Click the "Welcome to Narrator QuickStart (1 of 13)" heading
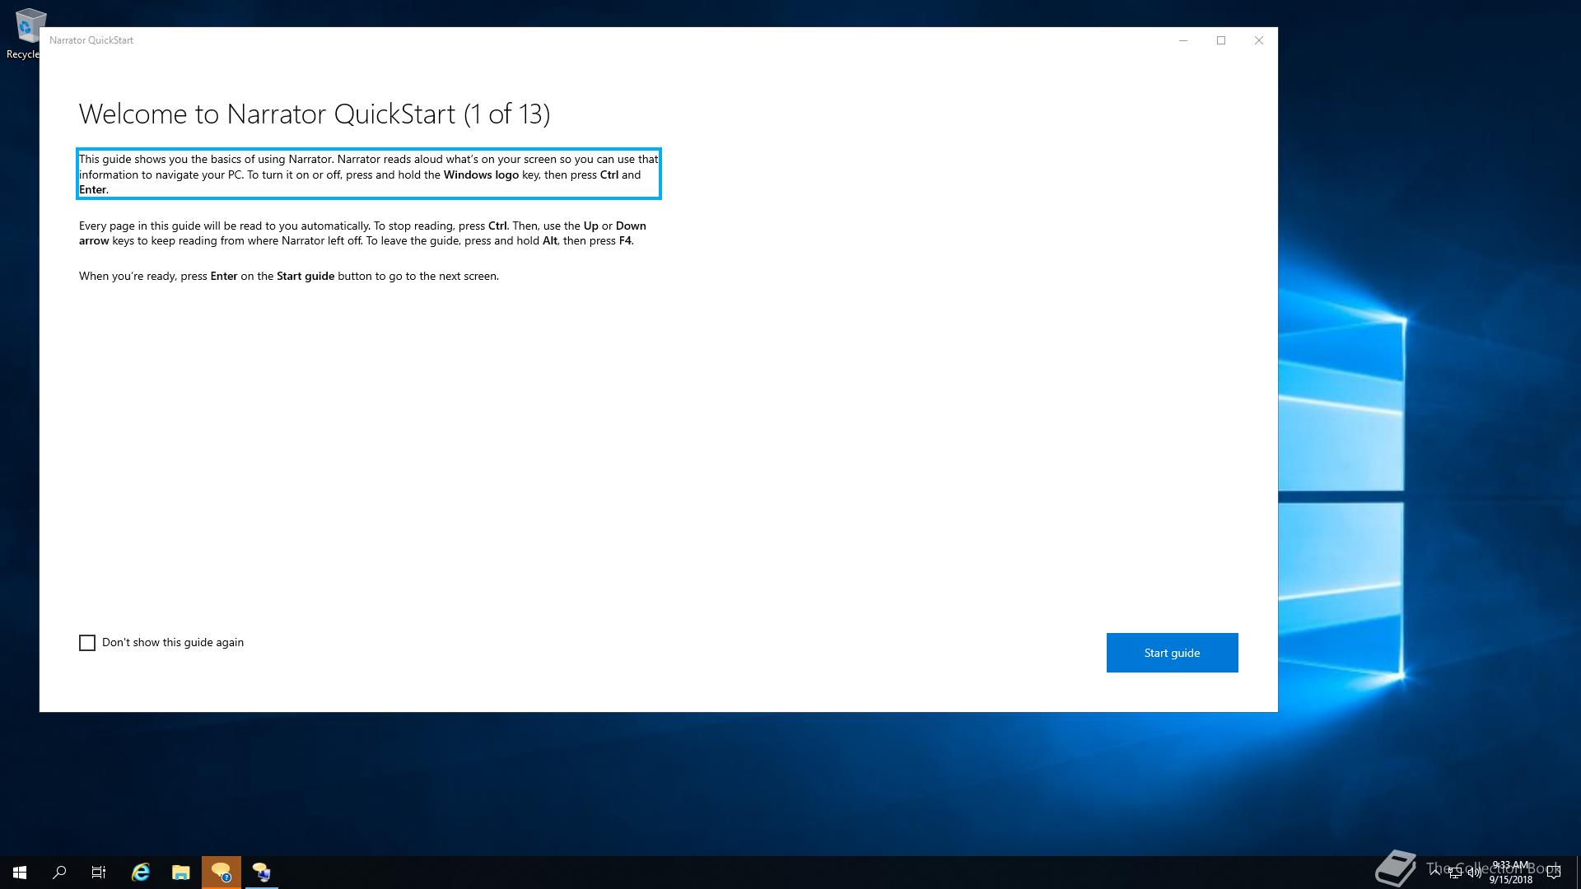The width and height of the screenshot is (1581, 889). (x=315, y=114)
